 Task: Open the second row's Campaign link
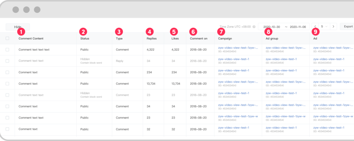pos(234,59)
